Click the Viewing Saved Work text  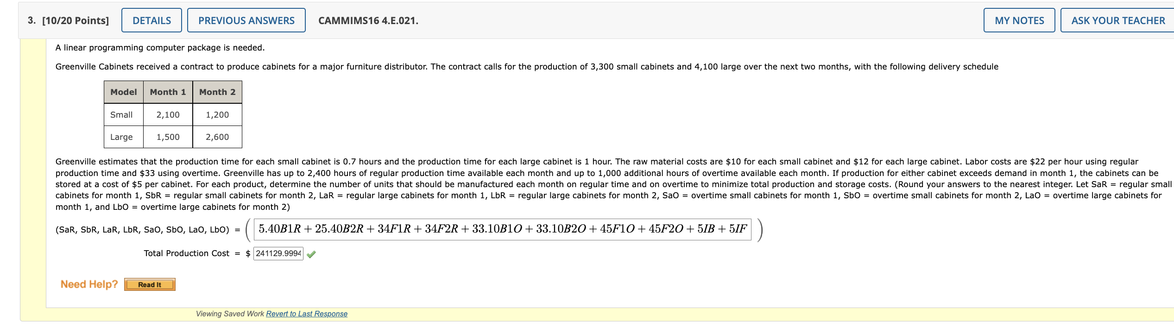[229, 314]
